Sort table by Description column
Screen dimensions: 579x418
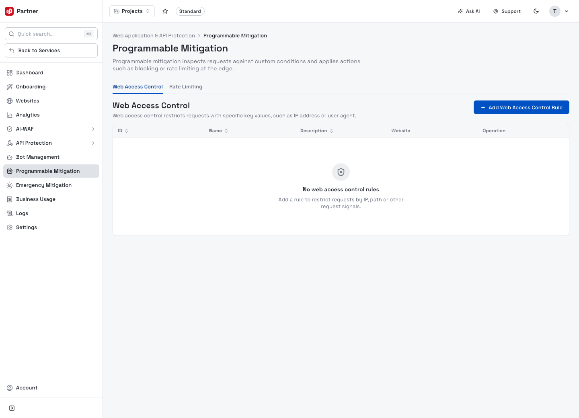[x=317, y=131]
